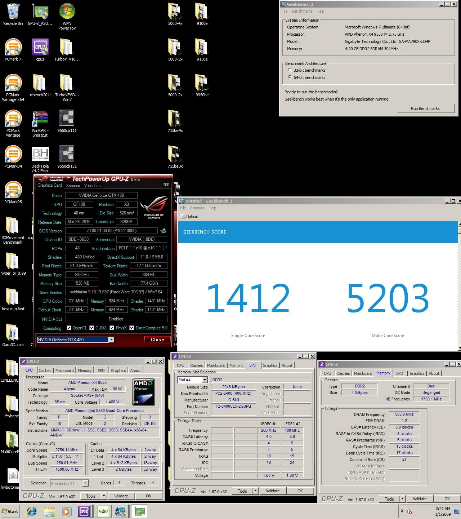Click Bus Interface question mark in GPU-Z
The image size is (461, 519).
tap(166, 248)
